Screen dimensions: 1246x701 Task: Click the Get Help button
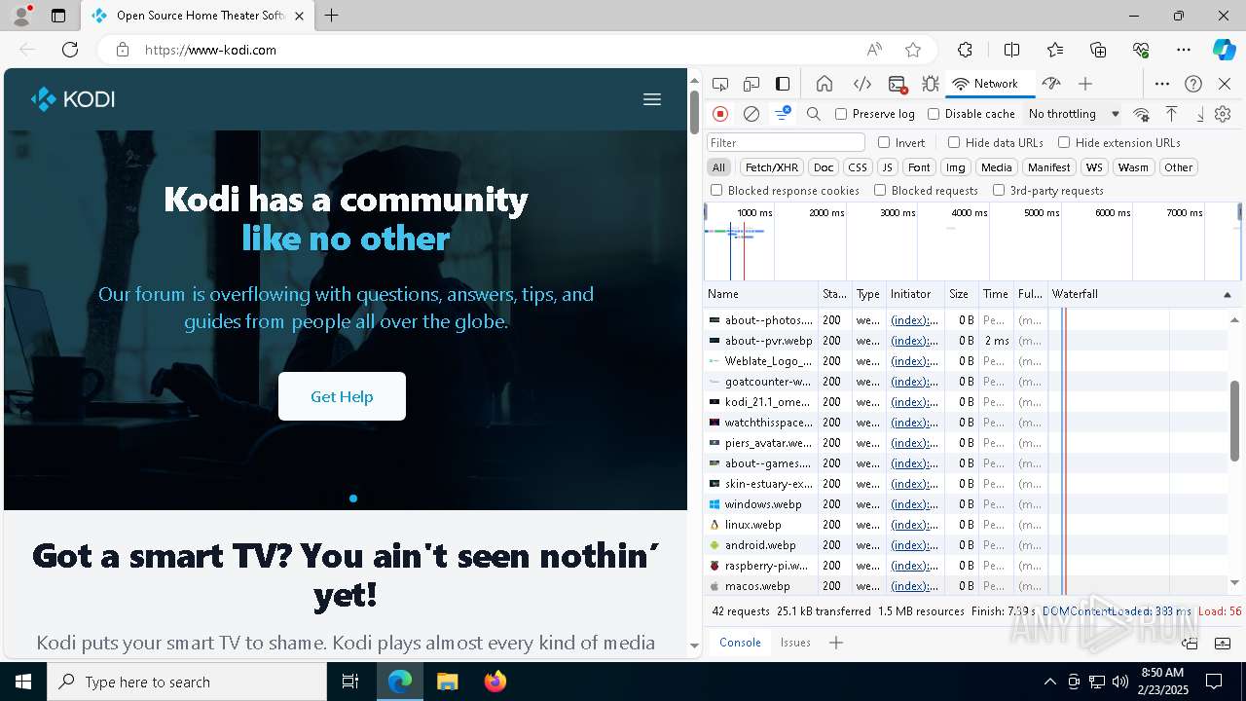coord(342,396)
